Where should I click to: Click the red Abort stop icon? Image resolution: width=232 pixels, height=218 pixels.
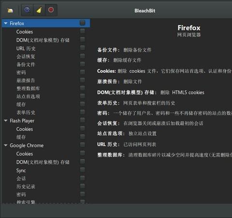click(x=51, y=10)
